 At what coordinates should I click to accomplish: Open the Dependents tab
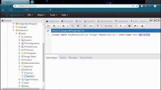(x=122, y=21)
